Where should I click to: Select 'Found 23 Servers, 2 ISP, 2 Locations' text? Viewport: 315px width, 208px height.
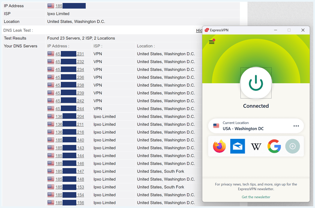[x=81, y=38]
